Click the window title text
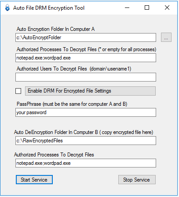The image size is (179, 197). coord(49,8)
